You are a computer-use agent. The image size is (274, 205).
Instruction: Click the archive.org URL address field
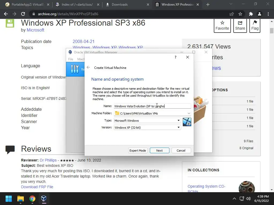129,14
